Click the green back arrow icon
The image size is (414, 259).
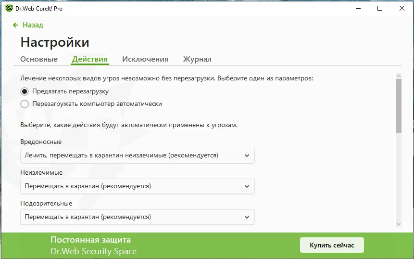click(x=15, y=25)
